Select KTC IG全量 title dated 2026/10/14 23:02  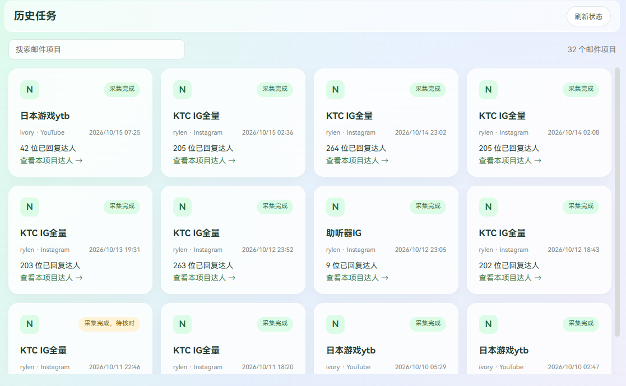click(349, 116)
